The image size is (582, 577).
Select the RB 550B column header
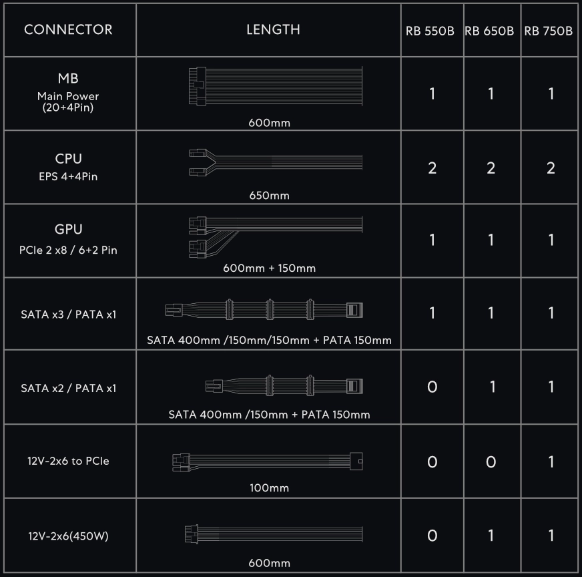point(431,31)
